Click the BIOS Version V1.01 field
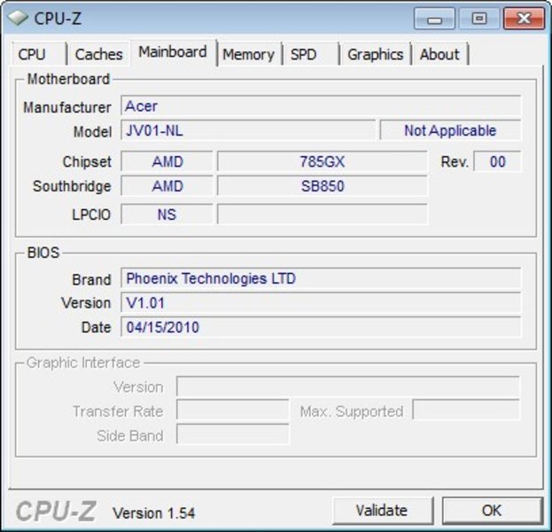 321,302
